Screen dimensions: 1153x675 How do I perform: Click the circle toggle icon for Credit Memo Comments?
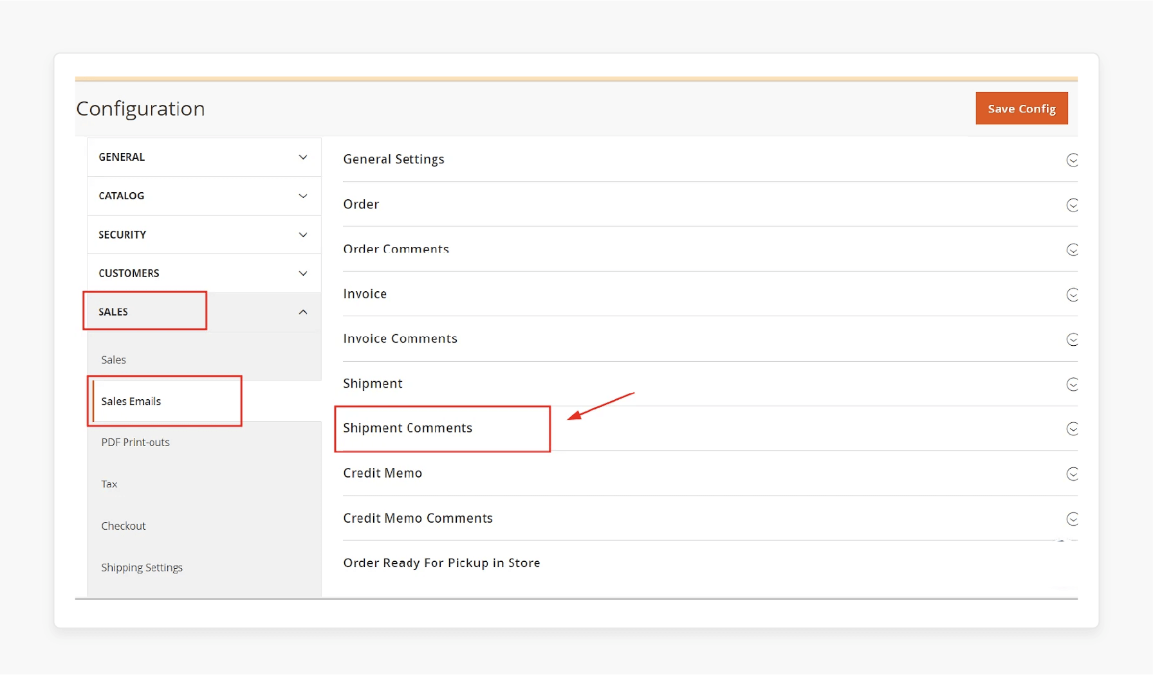pos(1072,519)
